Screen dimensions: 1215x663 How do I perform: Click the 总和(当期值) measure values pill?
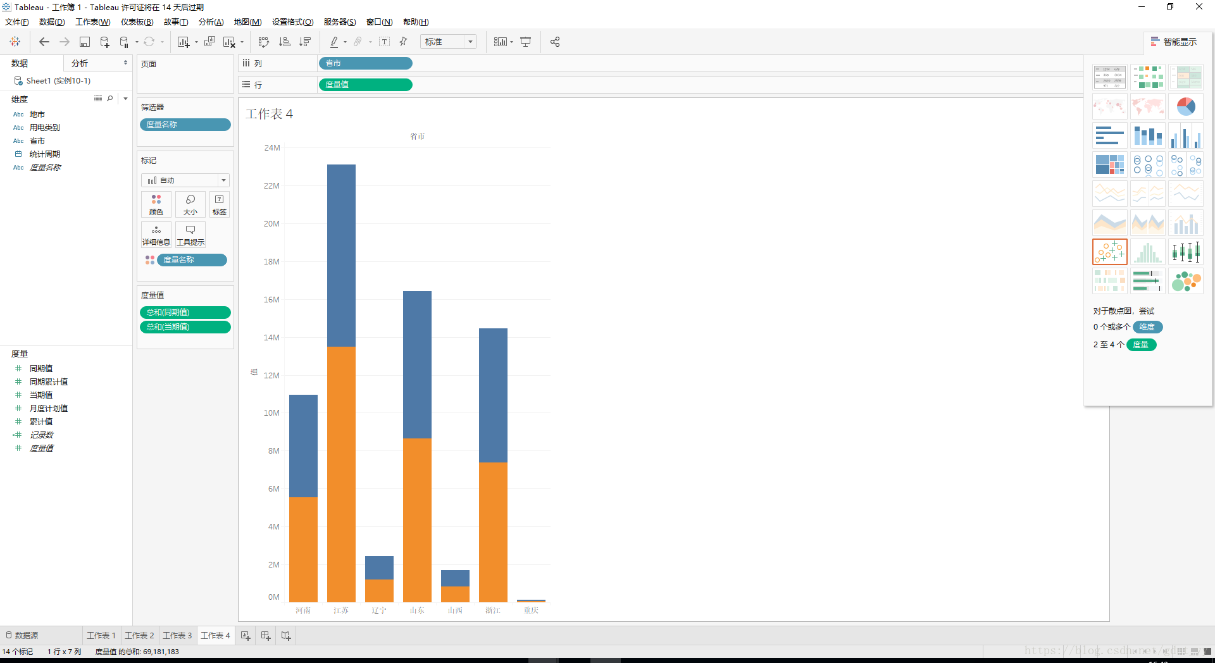185,327
